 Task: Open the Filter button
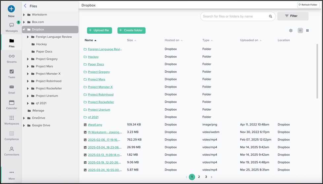[x=293, y=16]
